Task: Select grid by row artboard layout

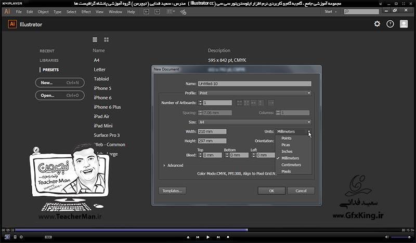Action: click(239, 103)
